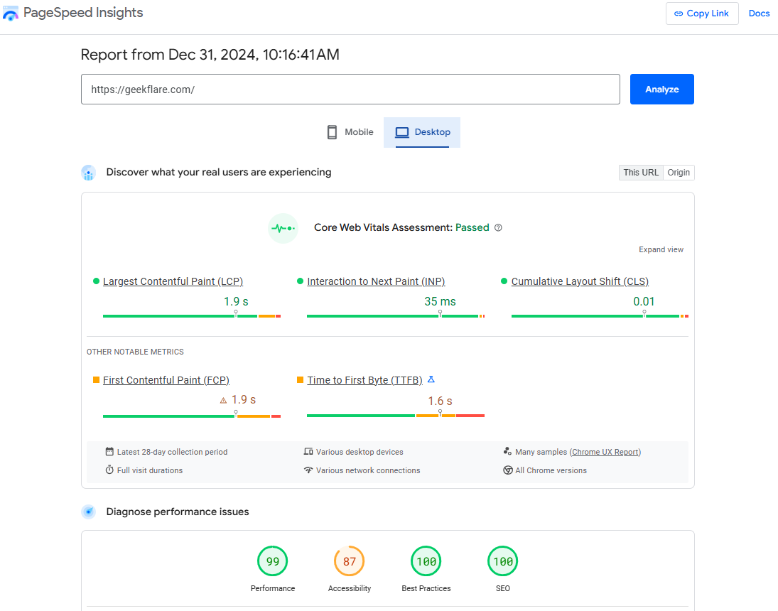Click the green INP status dot
Viewport: 778px width, 611px height.
coord(300,281)
